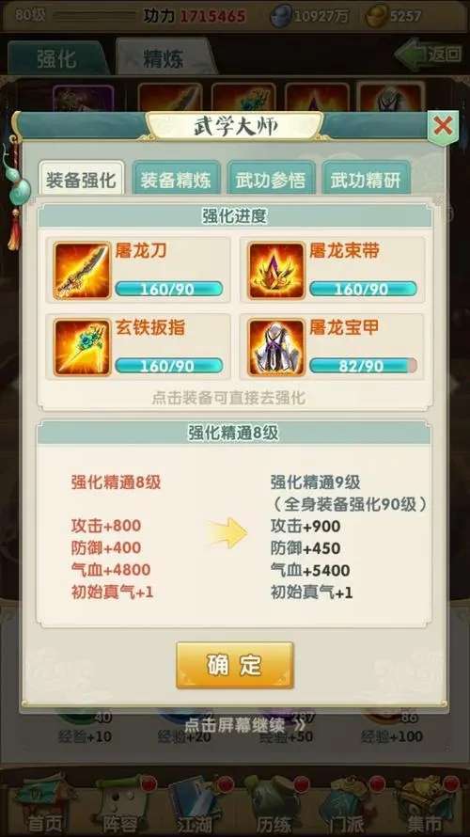
Task: Click the 屠龙宝甲 82/90 progress bar
Action: tap(363, 366)
